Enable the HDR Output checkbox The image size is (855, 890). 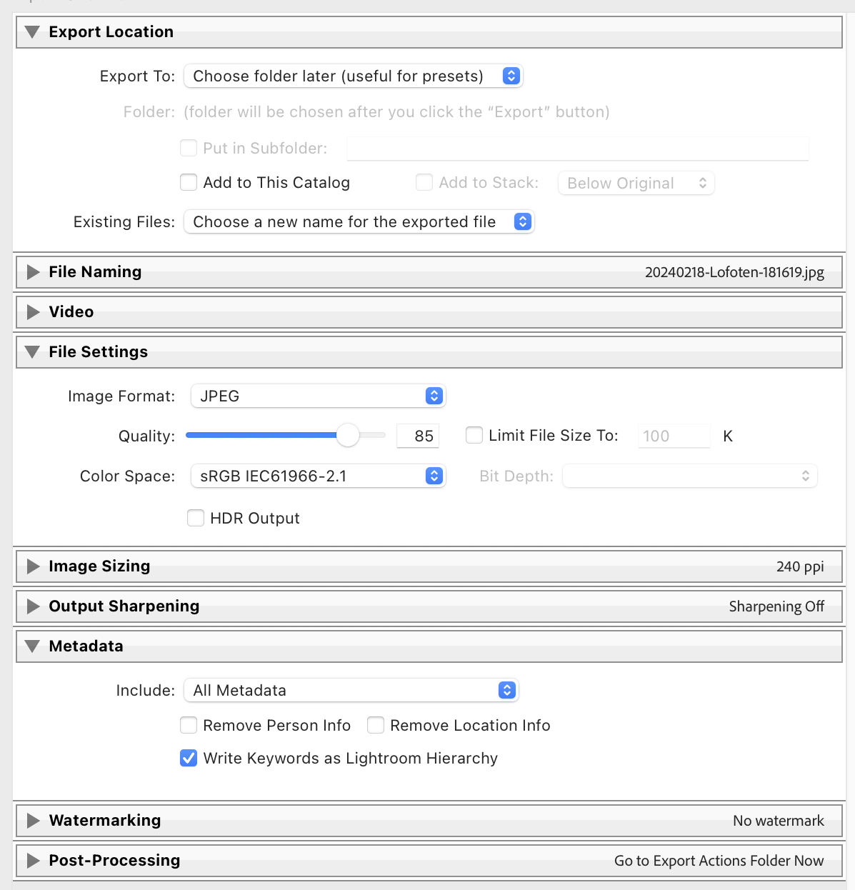(195, 518)
